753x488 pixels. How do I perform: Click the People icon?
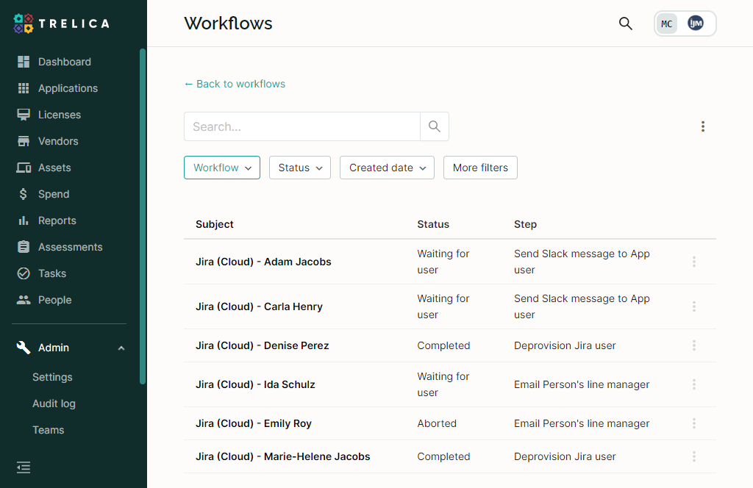24,300
